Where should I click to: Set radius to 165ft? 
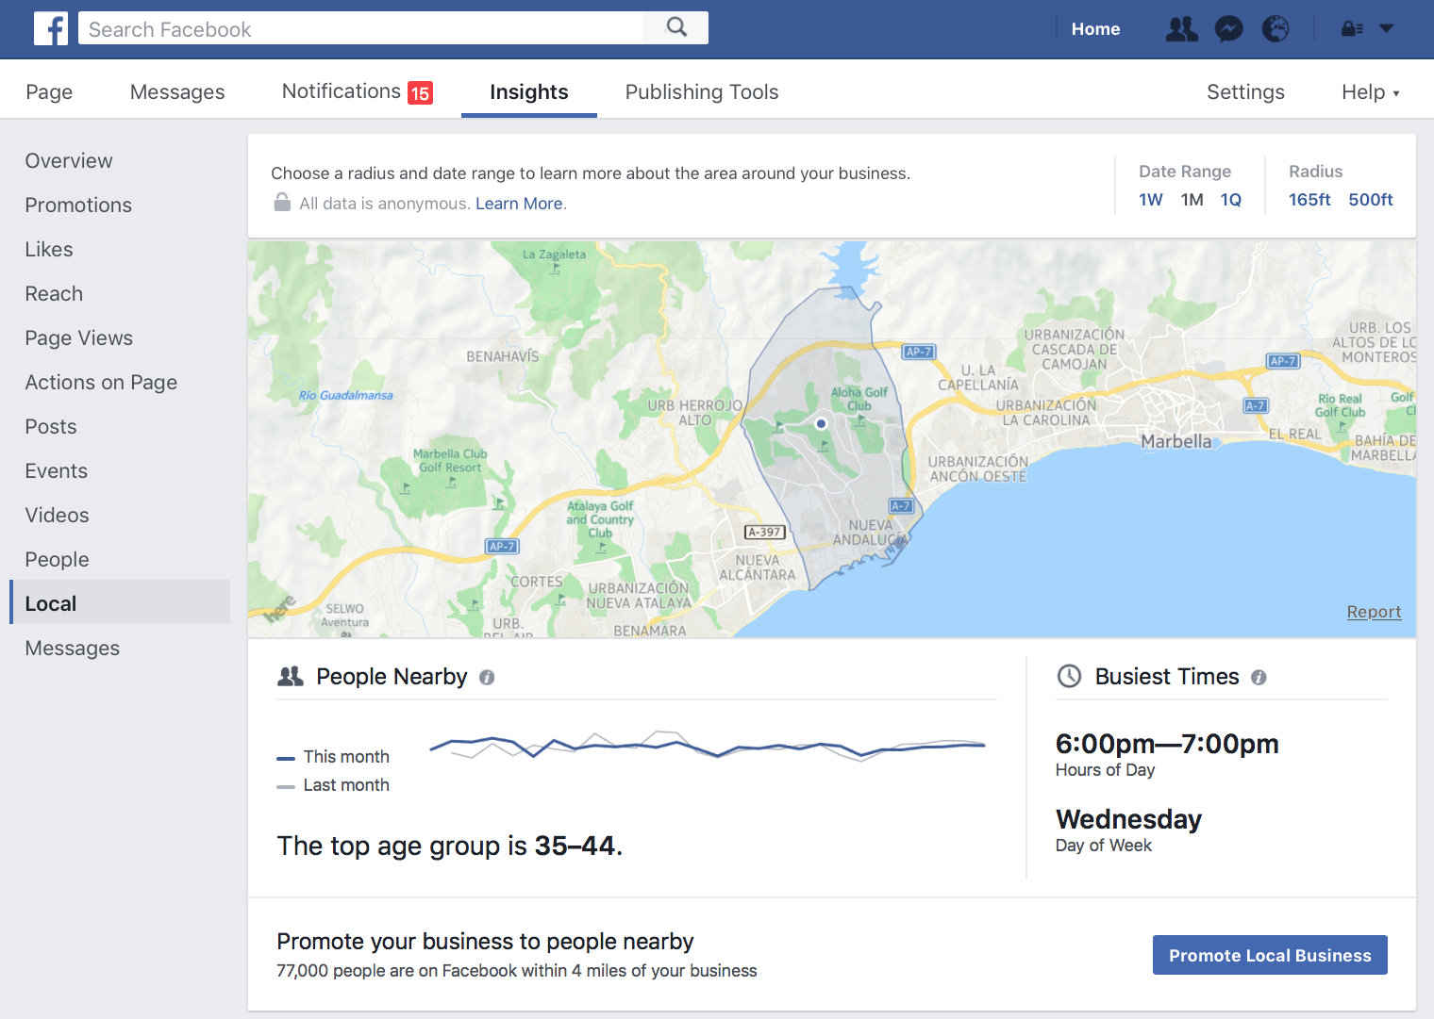tap(1309, 200)
